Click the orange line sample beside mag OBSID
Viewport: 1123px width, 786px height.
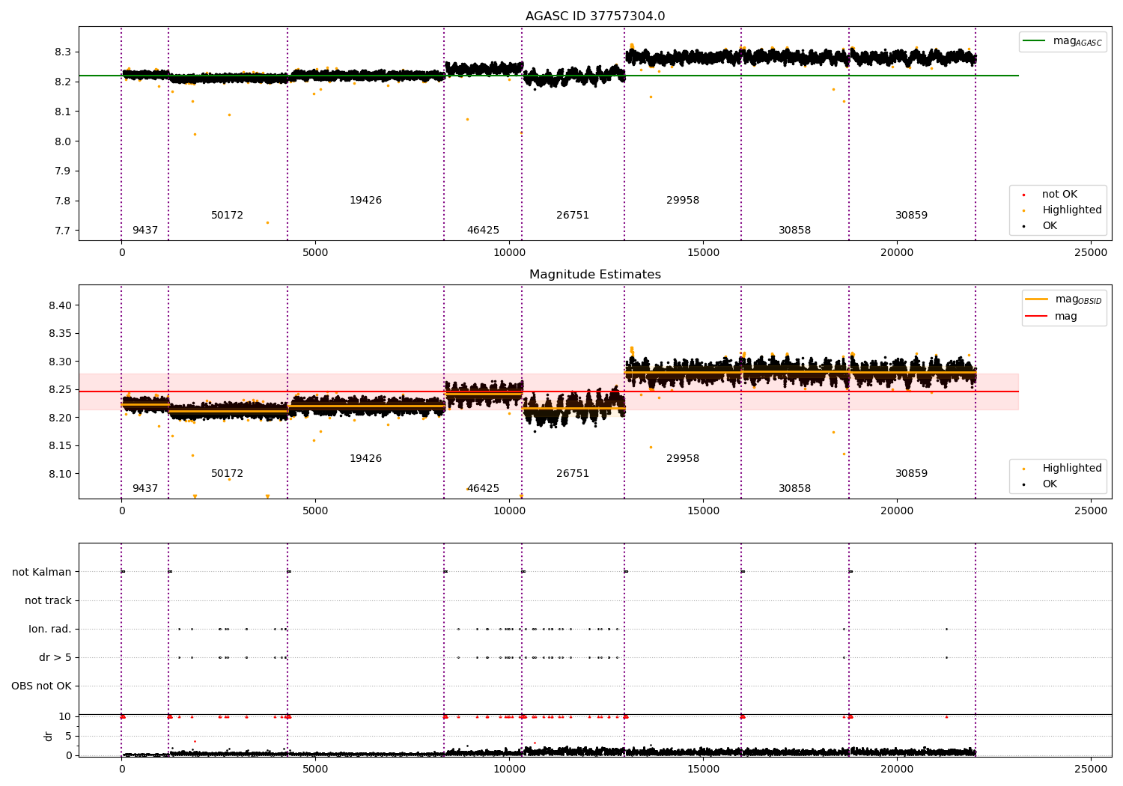click(x=1037, y=299)
